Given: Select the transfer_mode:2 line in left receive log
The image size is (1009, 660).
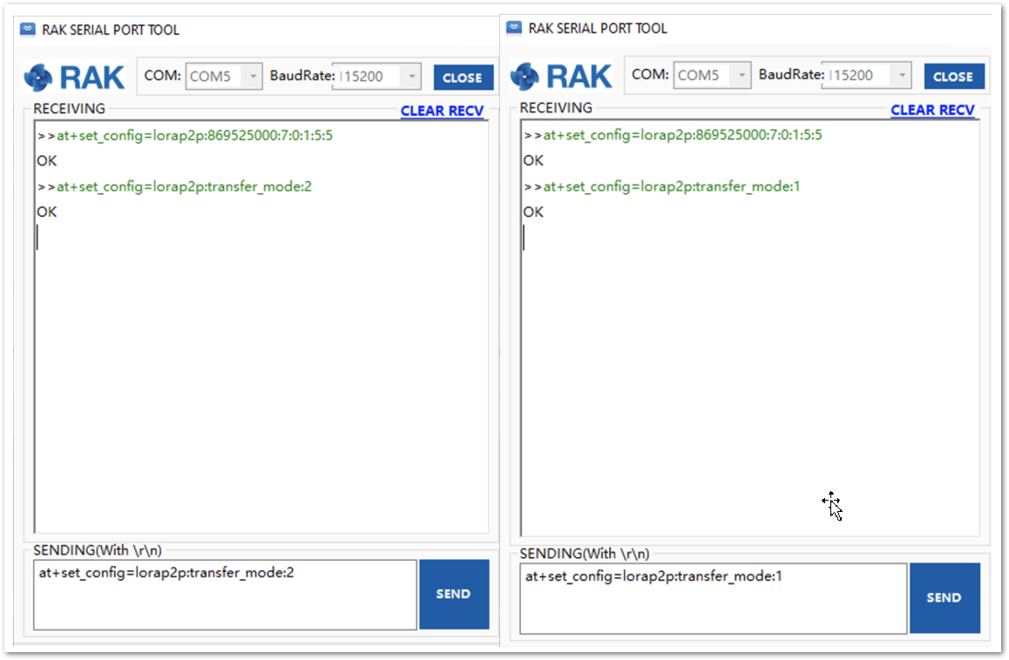Looking at the screenshot, I should pyautogui.click(x=174, y=186).
